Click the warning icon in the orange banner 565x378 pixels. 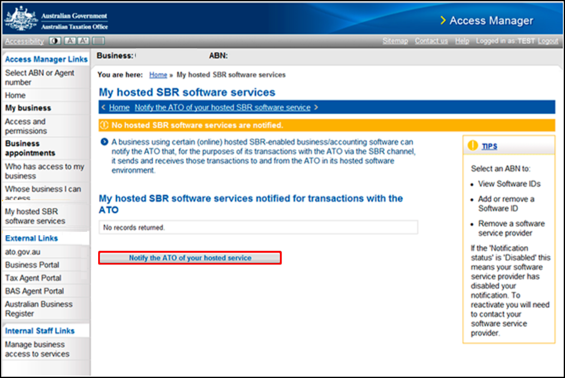click(104, 125)
